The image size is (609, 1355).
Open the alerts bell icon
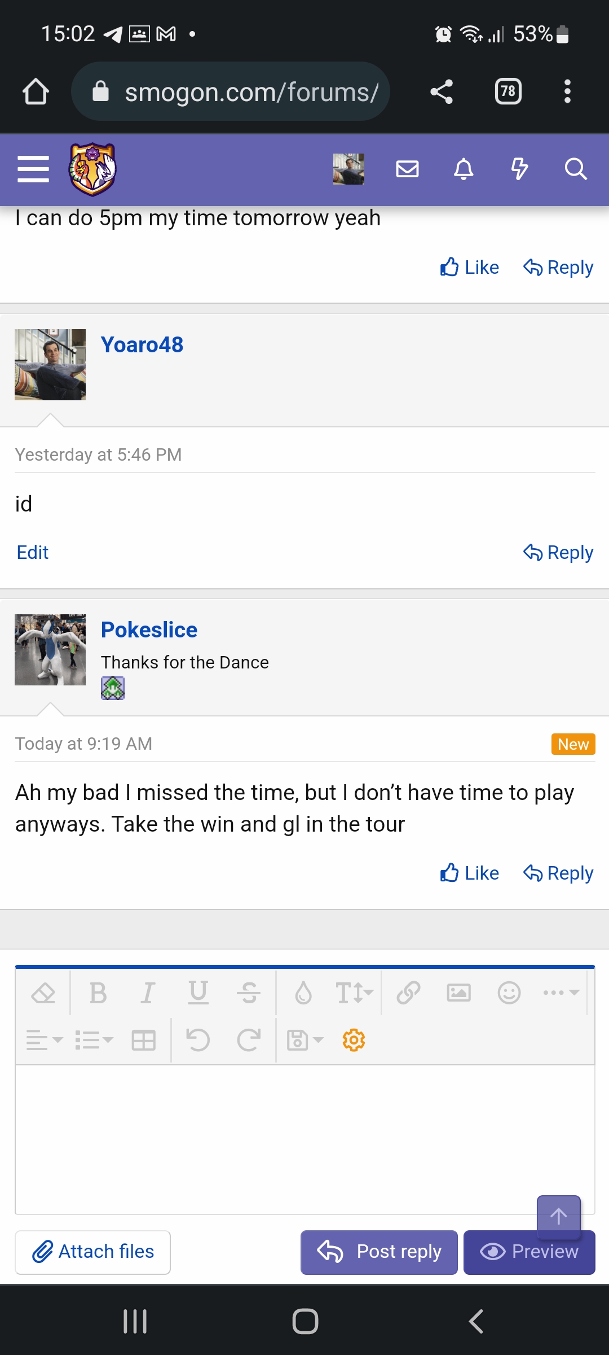[x=464, y=169]
